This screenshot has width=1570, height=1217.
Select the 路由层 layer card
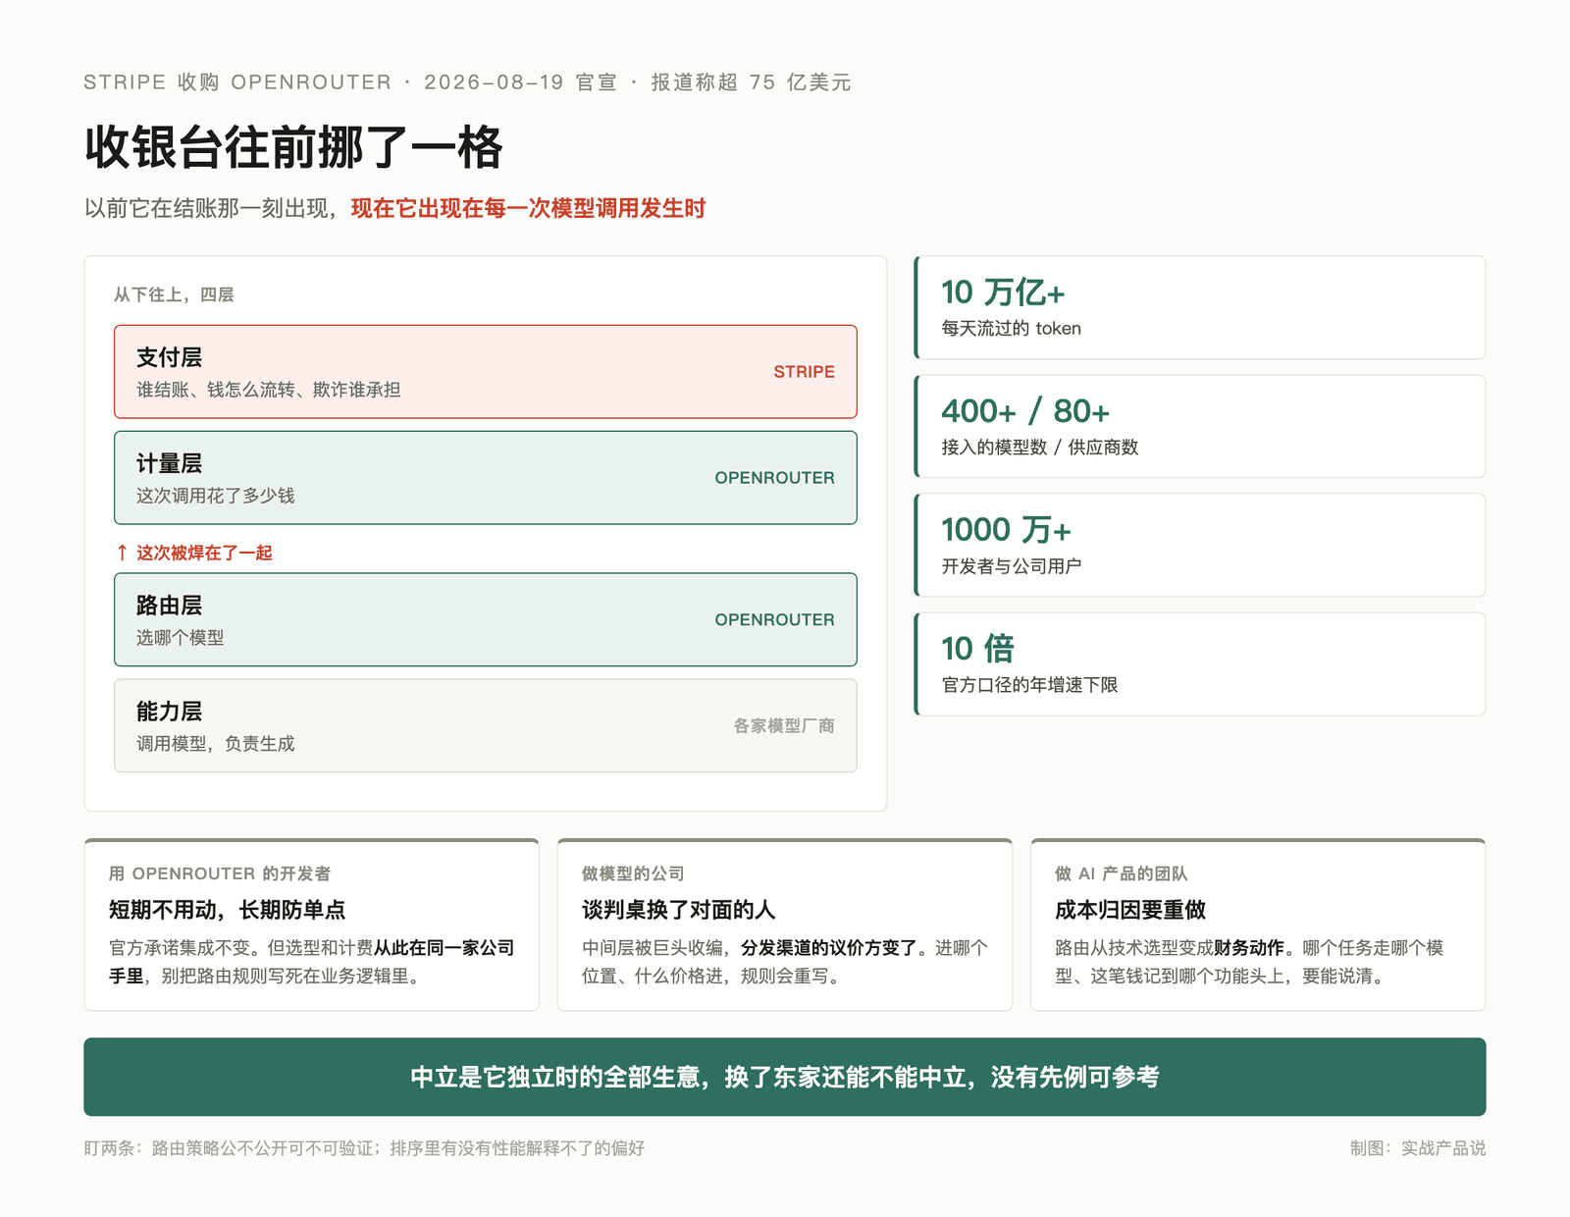coord(486,619)
